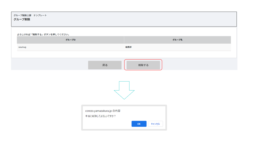Click the 本当に削除してよろしいですか？ dialog message

[100, 116]
